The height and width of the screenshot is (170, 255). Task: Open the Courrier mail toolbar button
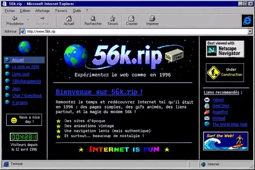coord(132,20)
